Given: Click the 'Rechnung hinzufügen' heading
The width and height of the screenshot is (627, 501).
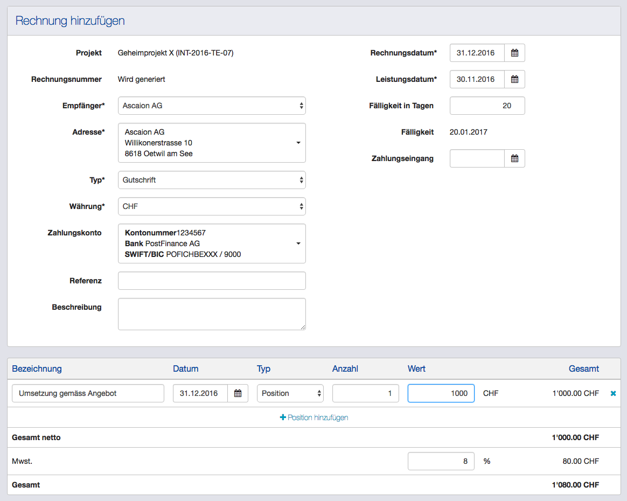Looking at the screenshot, I should [70, 20].
